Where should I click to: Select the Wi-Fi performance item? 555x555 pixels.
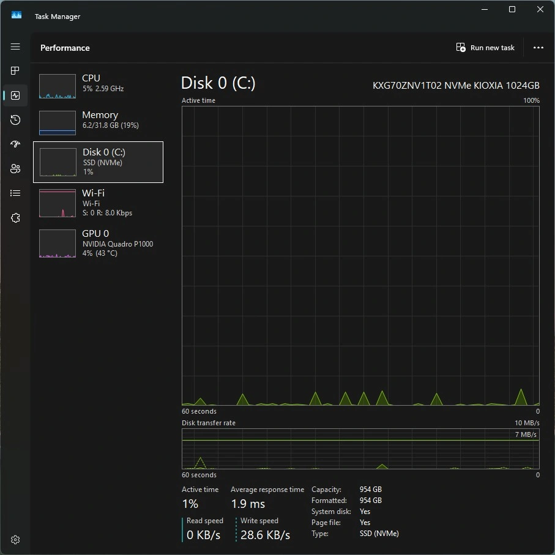pyautogui.click(x=98, y=203)
